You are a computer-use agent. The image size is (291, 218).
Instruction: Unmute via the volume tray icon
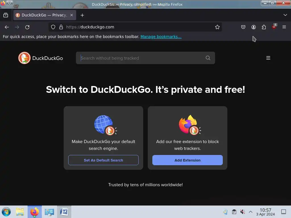(242, 212)
